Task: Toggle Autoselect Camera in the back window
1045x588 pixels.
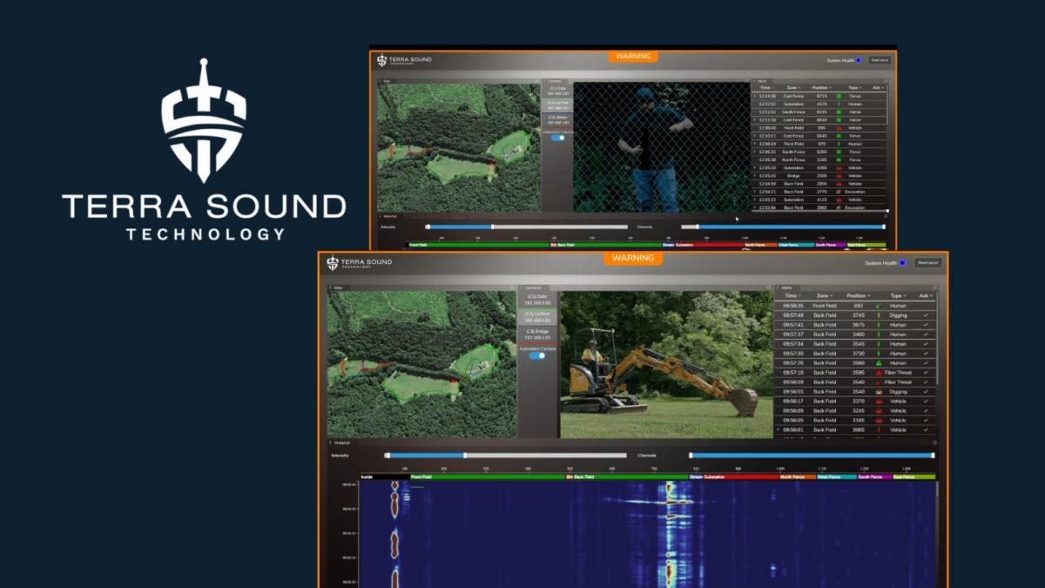Action: coord(558,138)
